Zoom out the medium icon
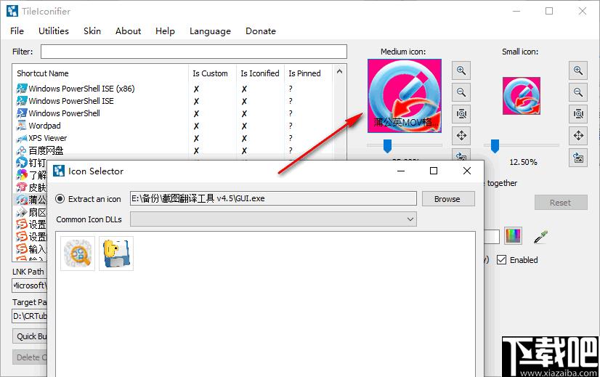 (x=461, y=92)
